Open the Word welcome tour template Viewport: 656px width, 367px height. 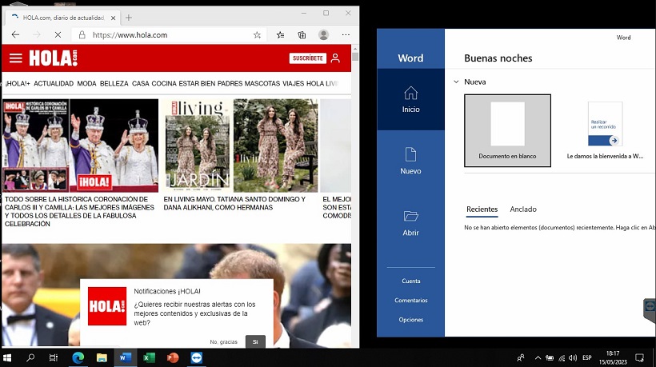point(605,130)
